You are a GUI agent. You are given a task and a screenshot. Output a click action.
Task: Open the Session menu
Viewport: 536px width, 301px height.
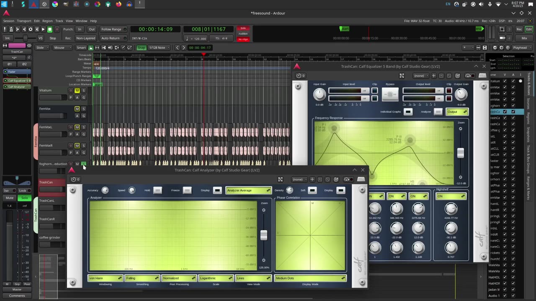pyautogui.click(x=8, y=21)
